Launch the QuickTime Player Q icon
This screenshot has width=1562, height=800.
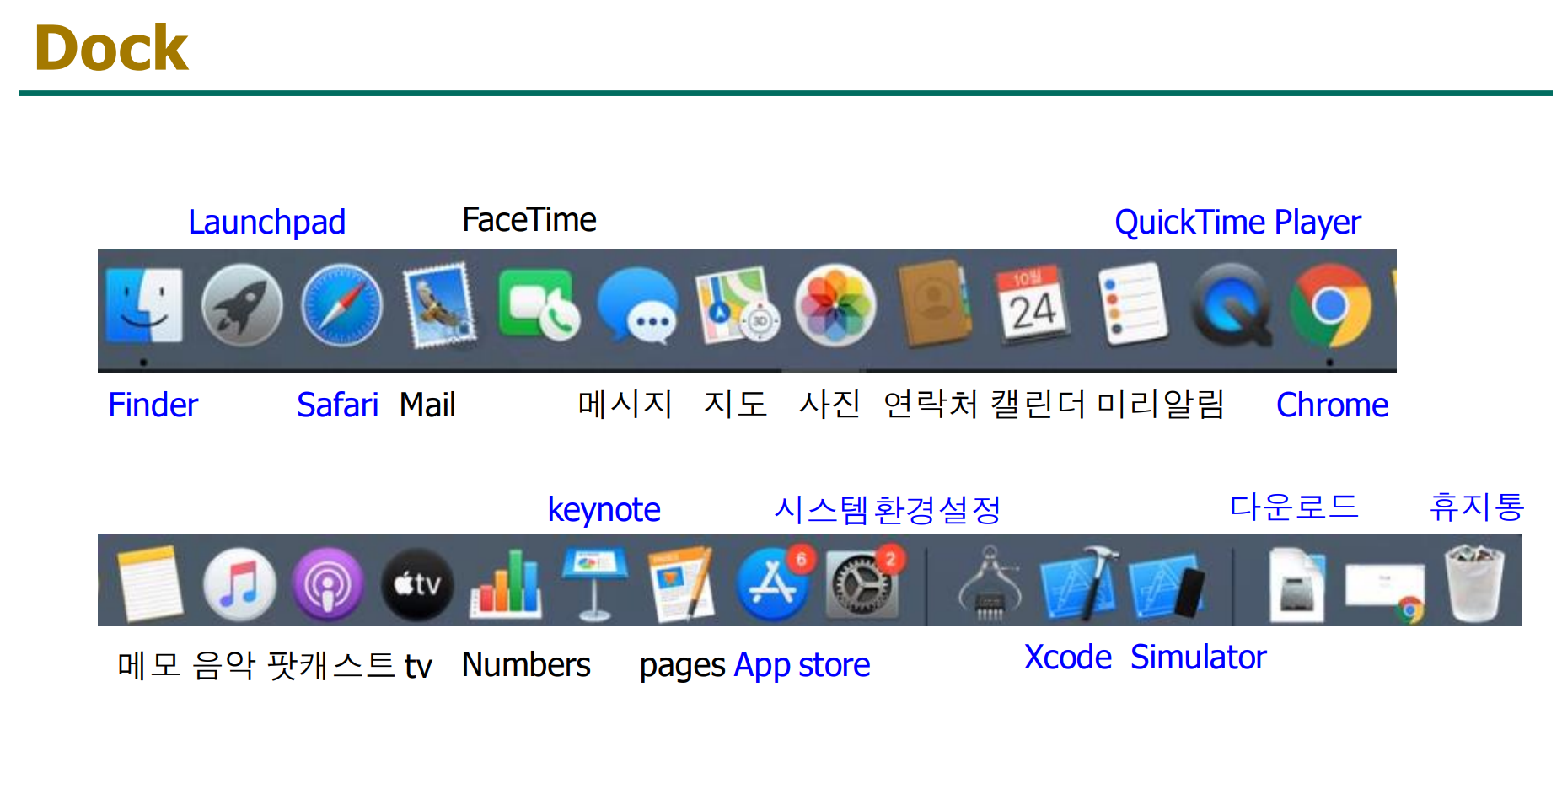pyautogui.click(x=1232, y=305)
